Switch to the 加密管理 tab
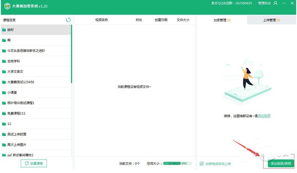 [x=222, y=20]
